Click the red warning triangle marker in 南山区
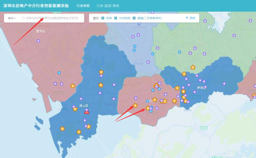 (x=86, y=112)
